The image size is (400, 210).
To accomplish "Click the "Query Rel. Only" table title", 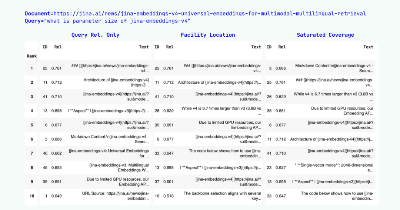I will click(x=95, y=35).
